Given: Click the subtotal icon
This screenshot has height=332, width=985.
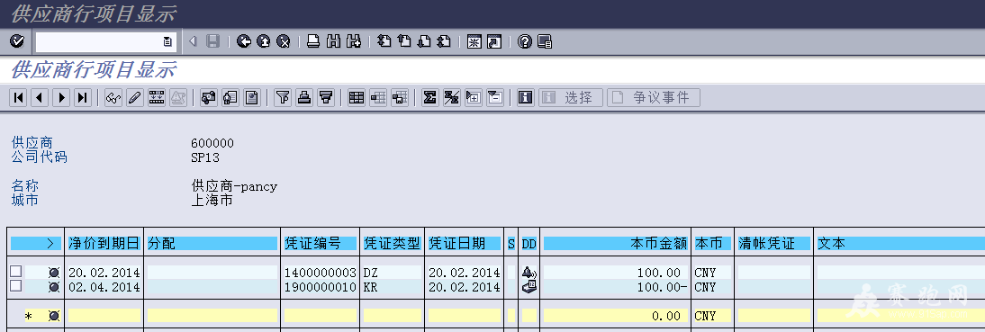Looking at the screenshot, I should click(452, 97).
